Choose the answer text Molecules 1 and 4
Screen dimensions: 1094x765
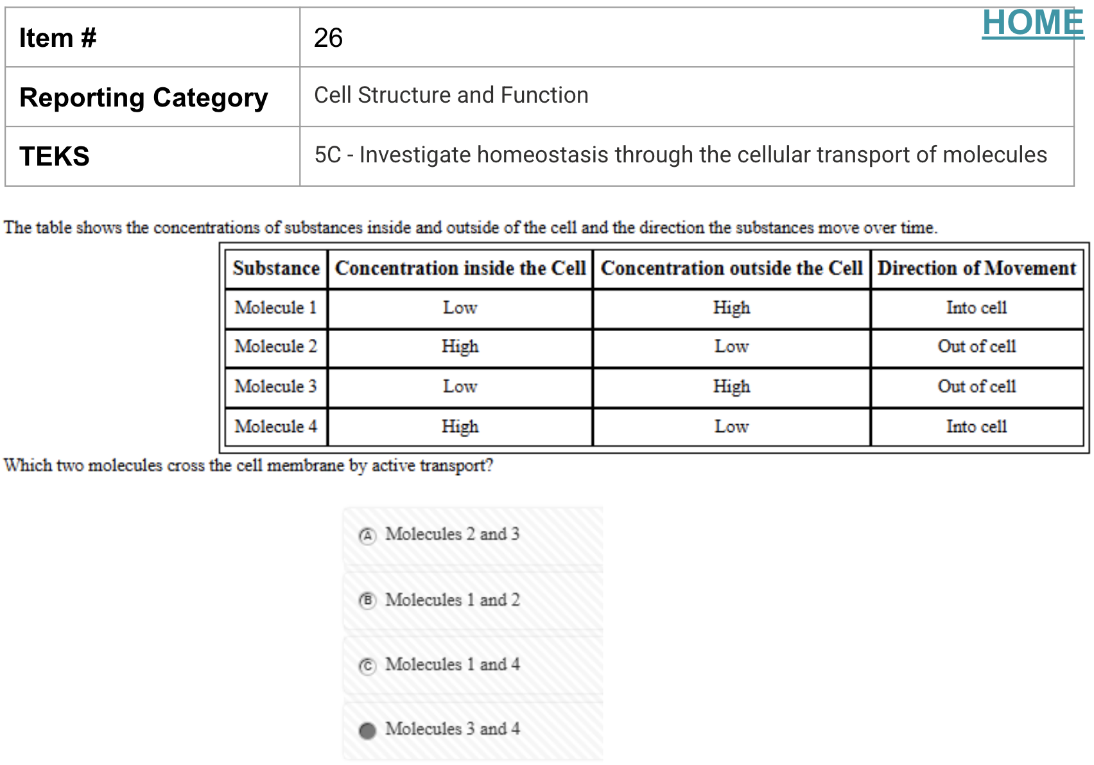(x=452, y=664)
